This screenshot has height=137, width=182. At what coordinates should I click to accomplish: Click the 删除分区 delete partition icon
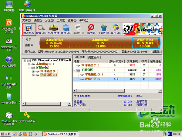tap(104, 30)
